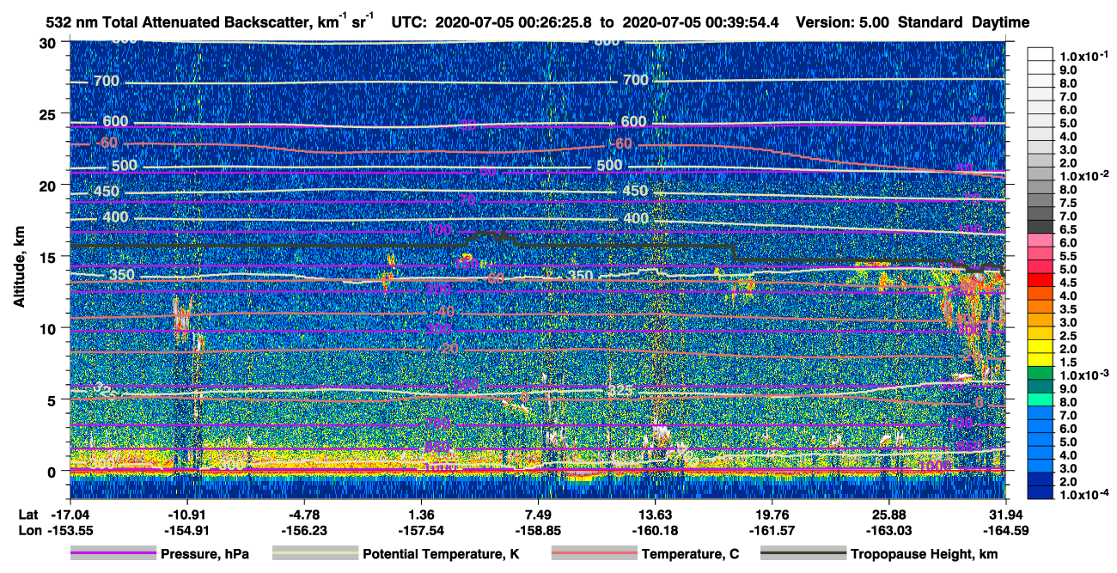The image size is (1117, 573).
Task: Click the dark gray 6.5 colorbar swatch
Action: 1042,229
